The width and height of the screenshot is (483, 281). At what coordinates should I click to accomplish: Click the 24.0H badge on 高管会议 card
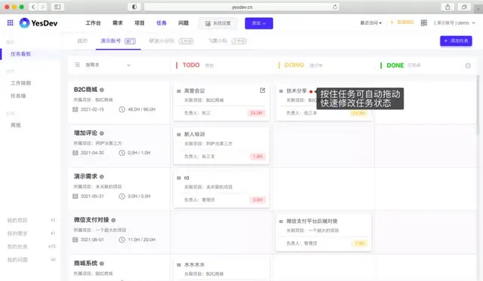(x=257, y=113)
